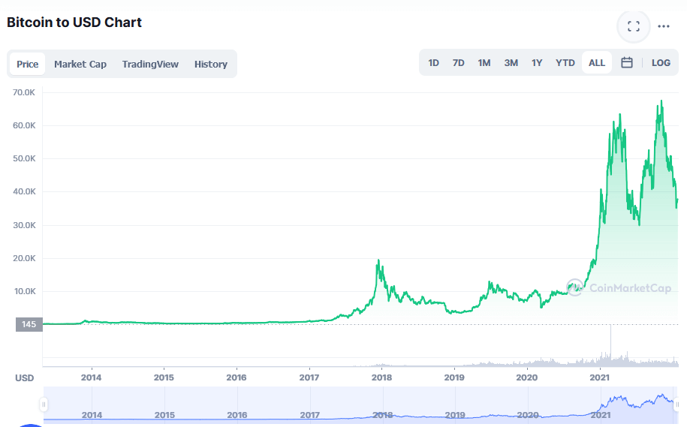The image size is (687, 427).
Task: Click the 145 price label on axis
Action: point(29,324)
